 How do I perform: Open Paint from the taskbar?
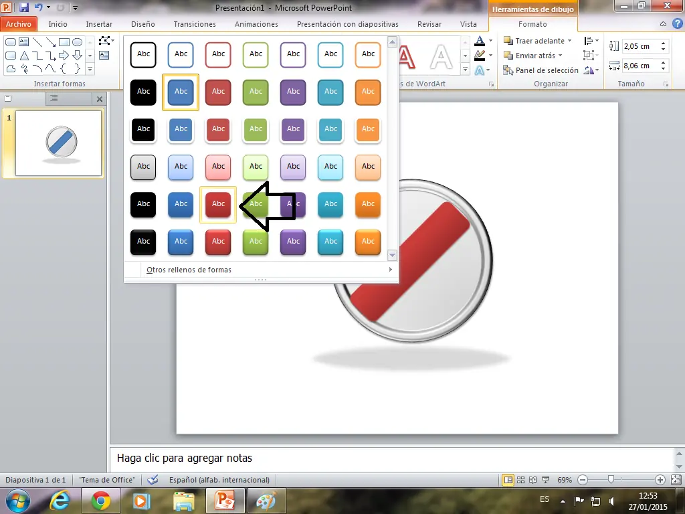click(266, 501)
